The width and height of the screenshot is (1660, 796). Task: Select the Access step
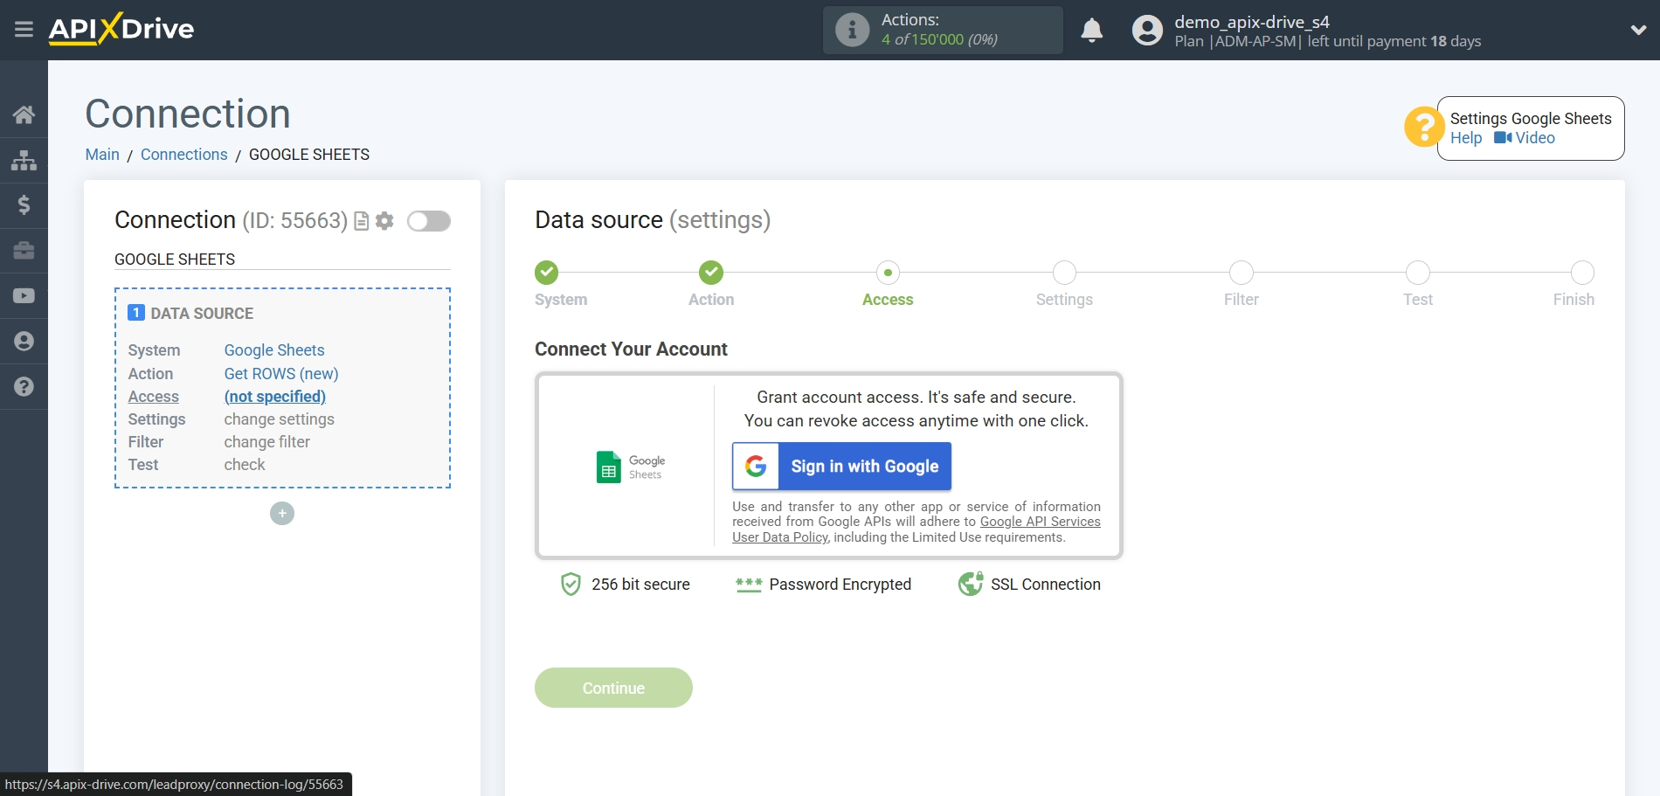888,273
